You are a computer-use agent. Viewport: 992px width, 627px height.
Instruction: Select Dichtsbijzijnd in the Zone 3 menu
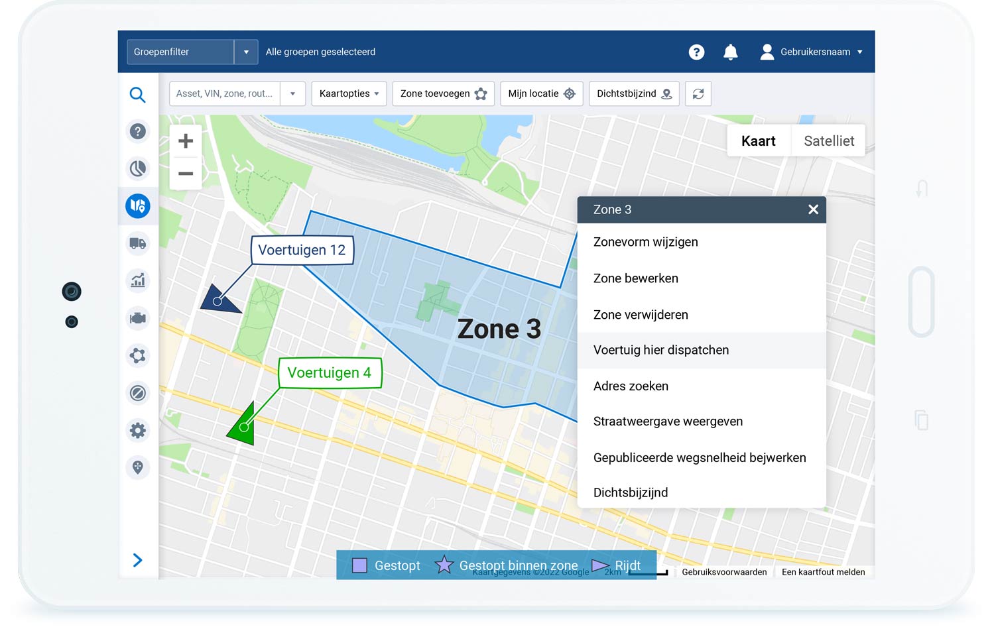[702, 492]
